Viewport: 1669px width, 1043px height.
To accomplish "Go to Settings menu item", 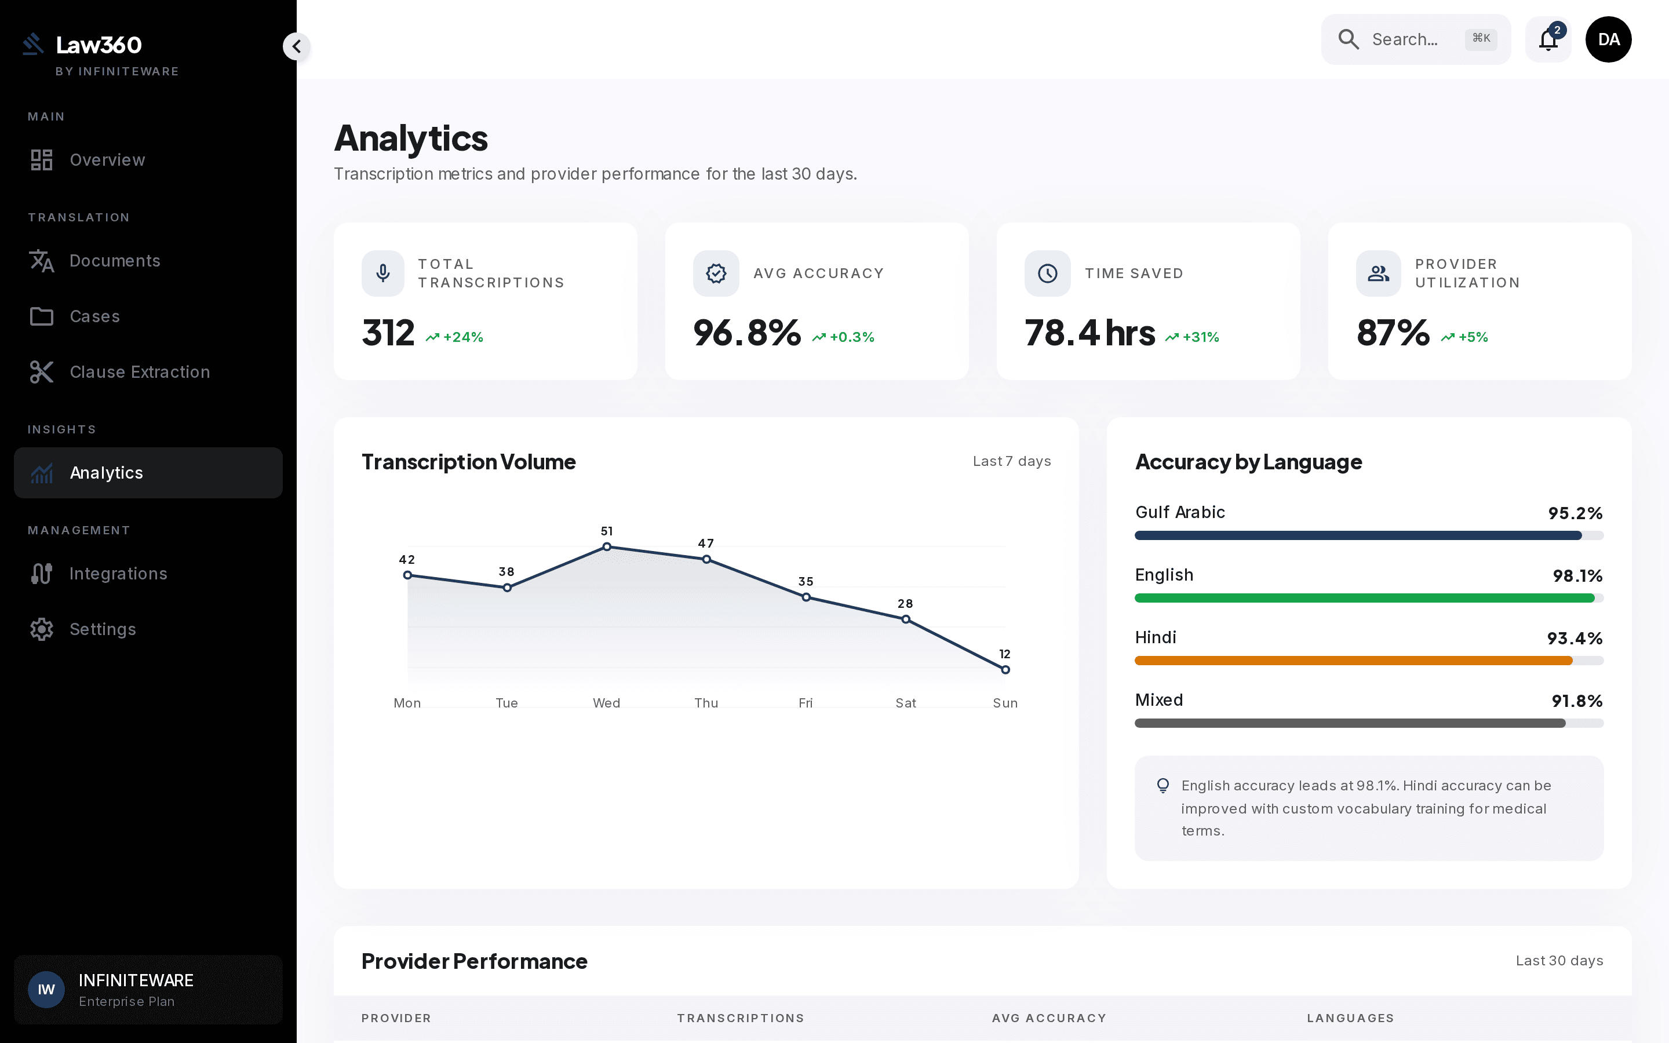I will pos(148,629).
